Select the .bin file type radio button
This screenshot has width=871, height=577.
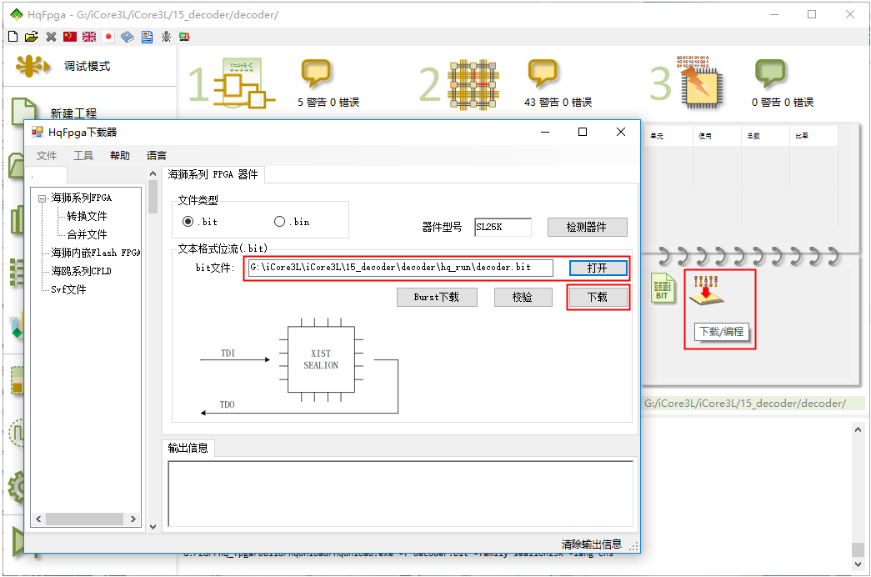[x=279, y=222]
